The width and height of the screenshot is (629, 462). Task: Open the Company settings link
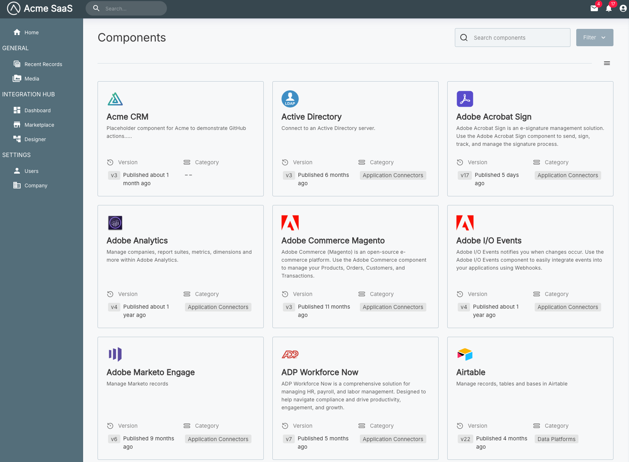(35, 185)
